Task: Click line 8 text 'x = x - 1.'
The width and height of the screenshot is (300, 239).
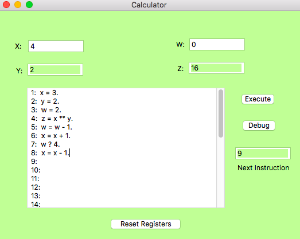Action: point(56,153)
